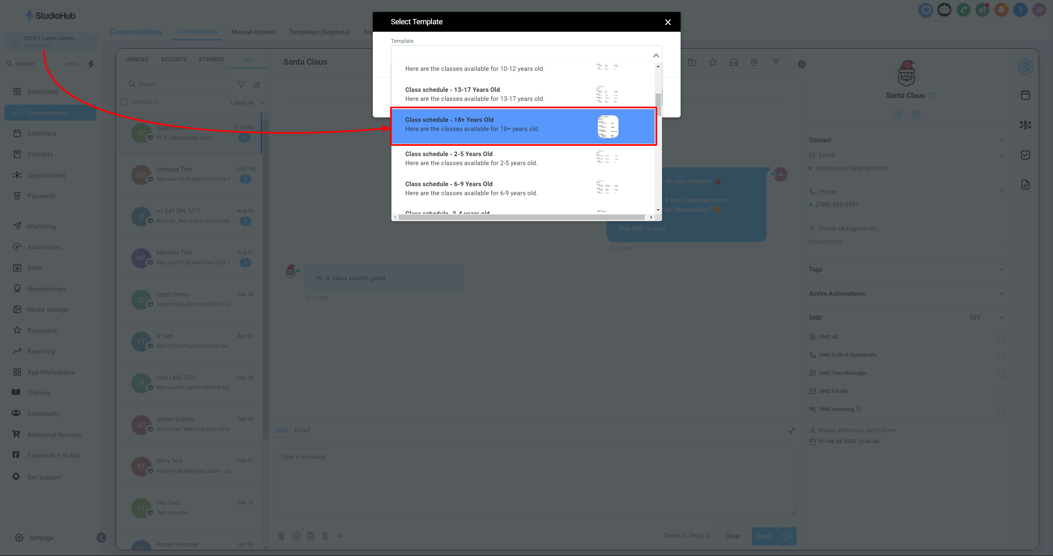
Task: Click the notifications bell icon
Action: tap(1001, 10)
